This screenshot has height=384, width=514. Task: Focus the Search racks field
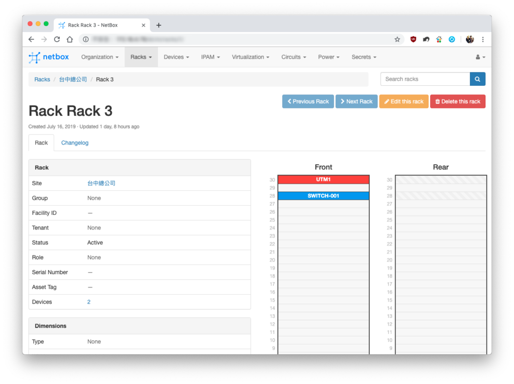[425, 79]
